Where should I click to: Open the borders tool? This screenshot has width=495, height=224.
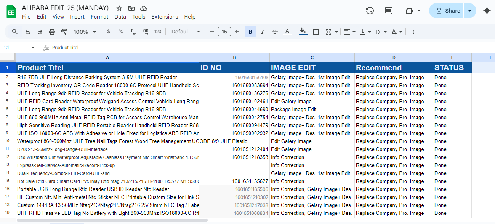point(316,32)
